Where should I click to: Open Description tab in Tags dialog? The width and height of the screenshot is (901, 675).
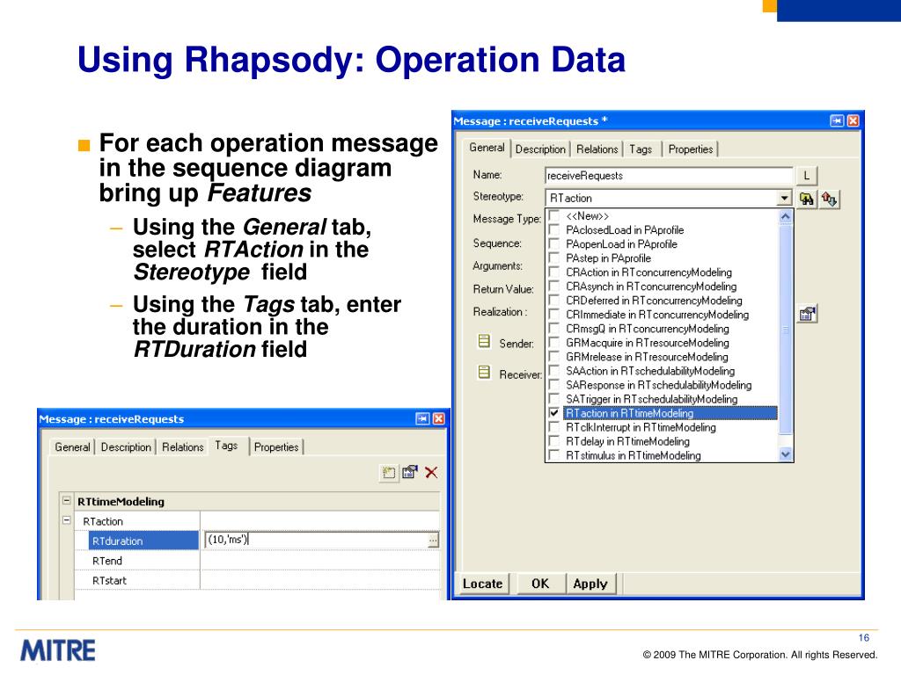126,447
